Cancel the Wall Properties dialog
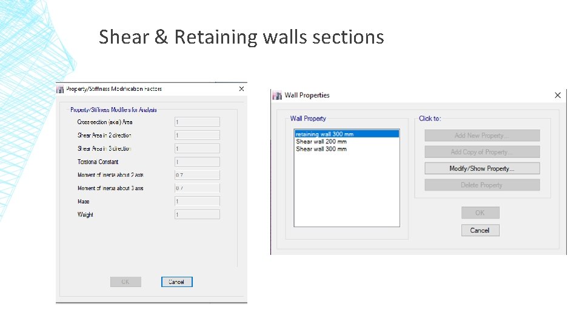This screenshot has height=327, width=582. click(480, 230)
